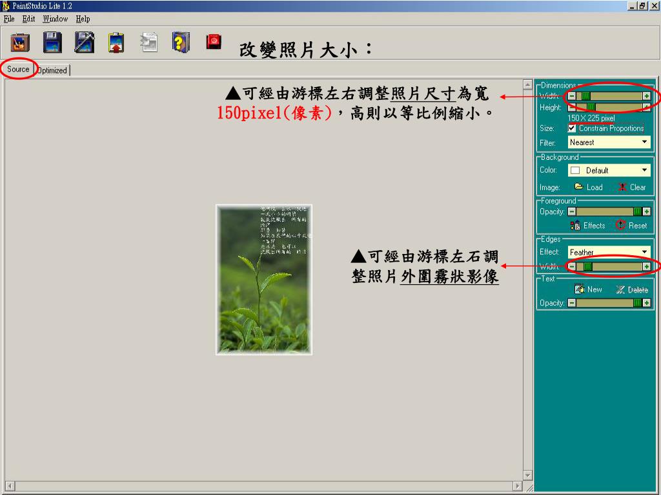This screenshot has width=661, height=495.
Task: Click the Open image briefcase toolbar icon
Action: (20, 42)
